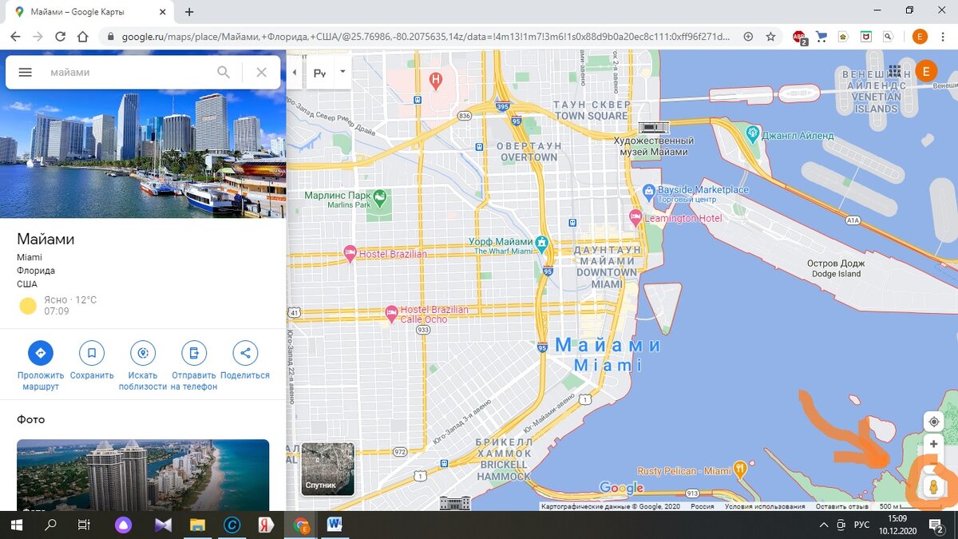Clear the search with the X icon
Image resolution: width=958 pixels, height=539 pixels.
pos(261,72)
